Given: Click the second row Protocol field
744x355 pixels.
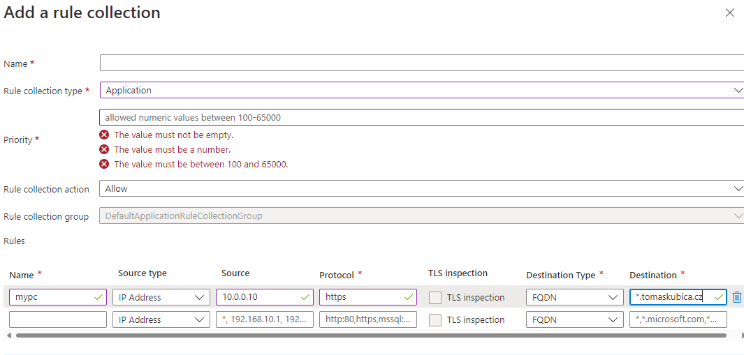Looking at the screenshot, I should (x=367, y=319).
